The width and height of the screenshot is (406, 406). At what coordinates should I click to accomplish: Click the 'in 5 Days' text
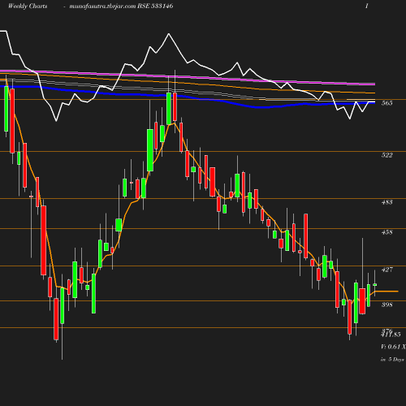pyautogui.click(x=392, y=360)
